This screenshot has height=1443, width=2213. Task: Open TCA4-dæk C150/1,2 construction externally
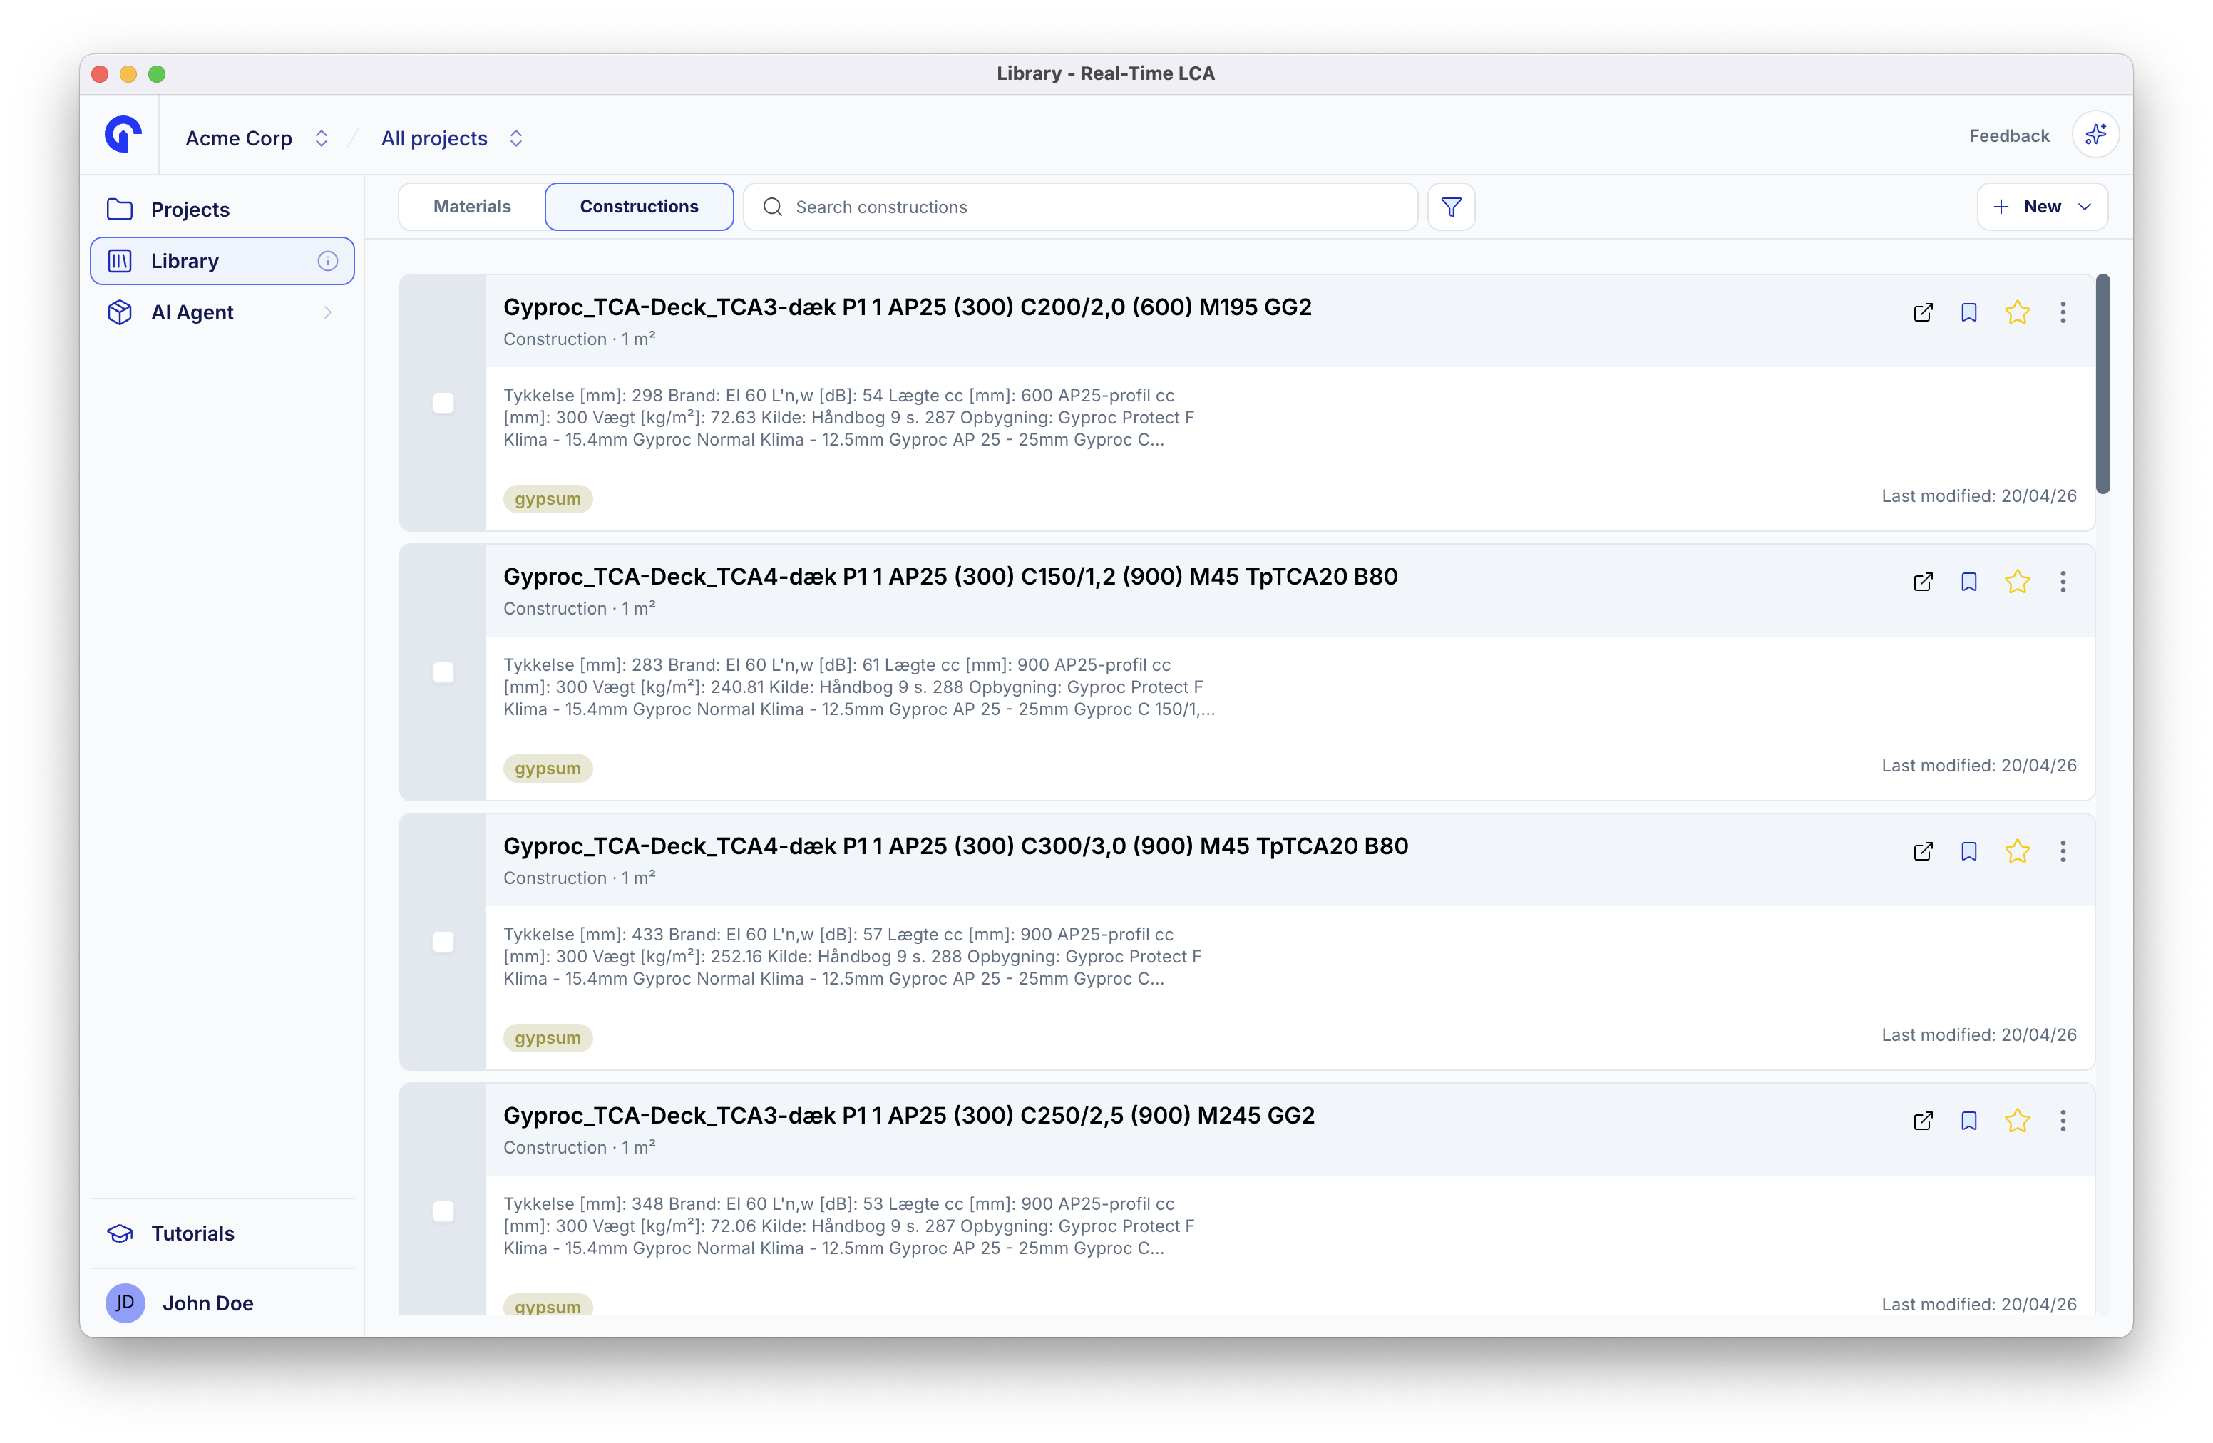point(1923,582)
